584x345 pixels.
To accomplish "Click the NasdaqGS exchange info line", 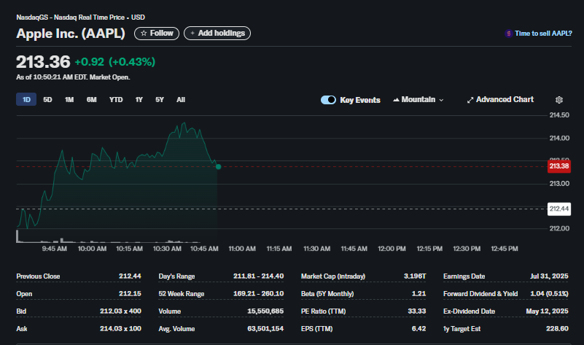I will coord(80,18).
